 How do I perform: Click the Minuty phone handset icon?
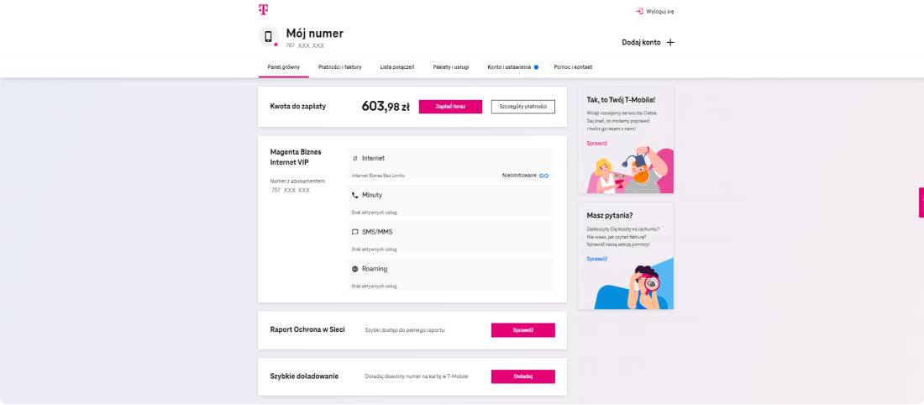(355, 195)
